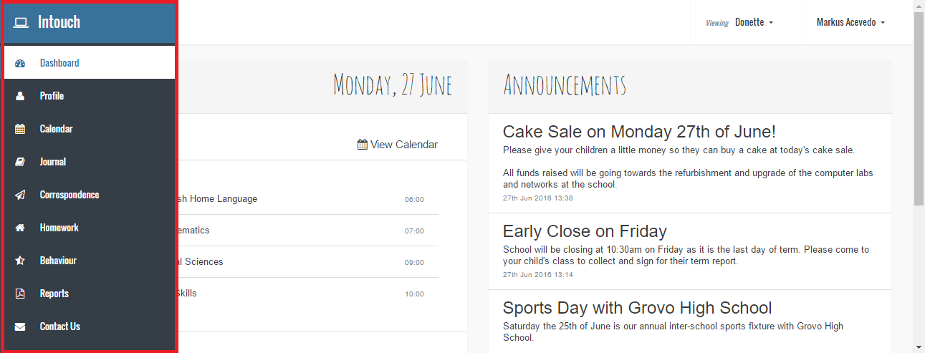Click the Correspondence paper plane icon
Viewport: 925px width, 353px height.
(20, 195)
